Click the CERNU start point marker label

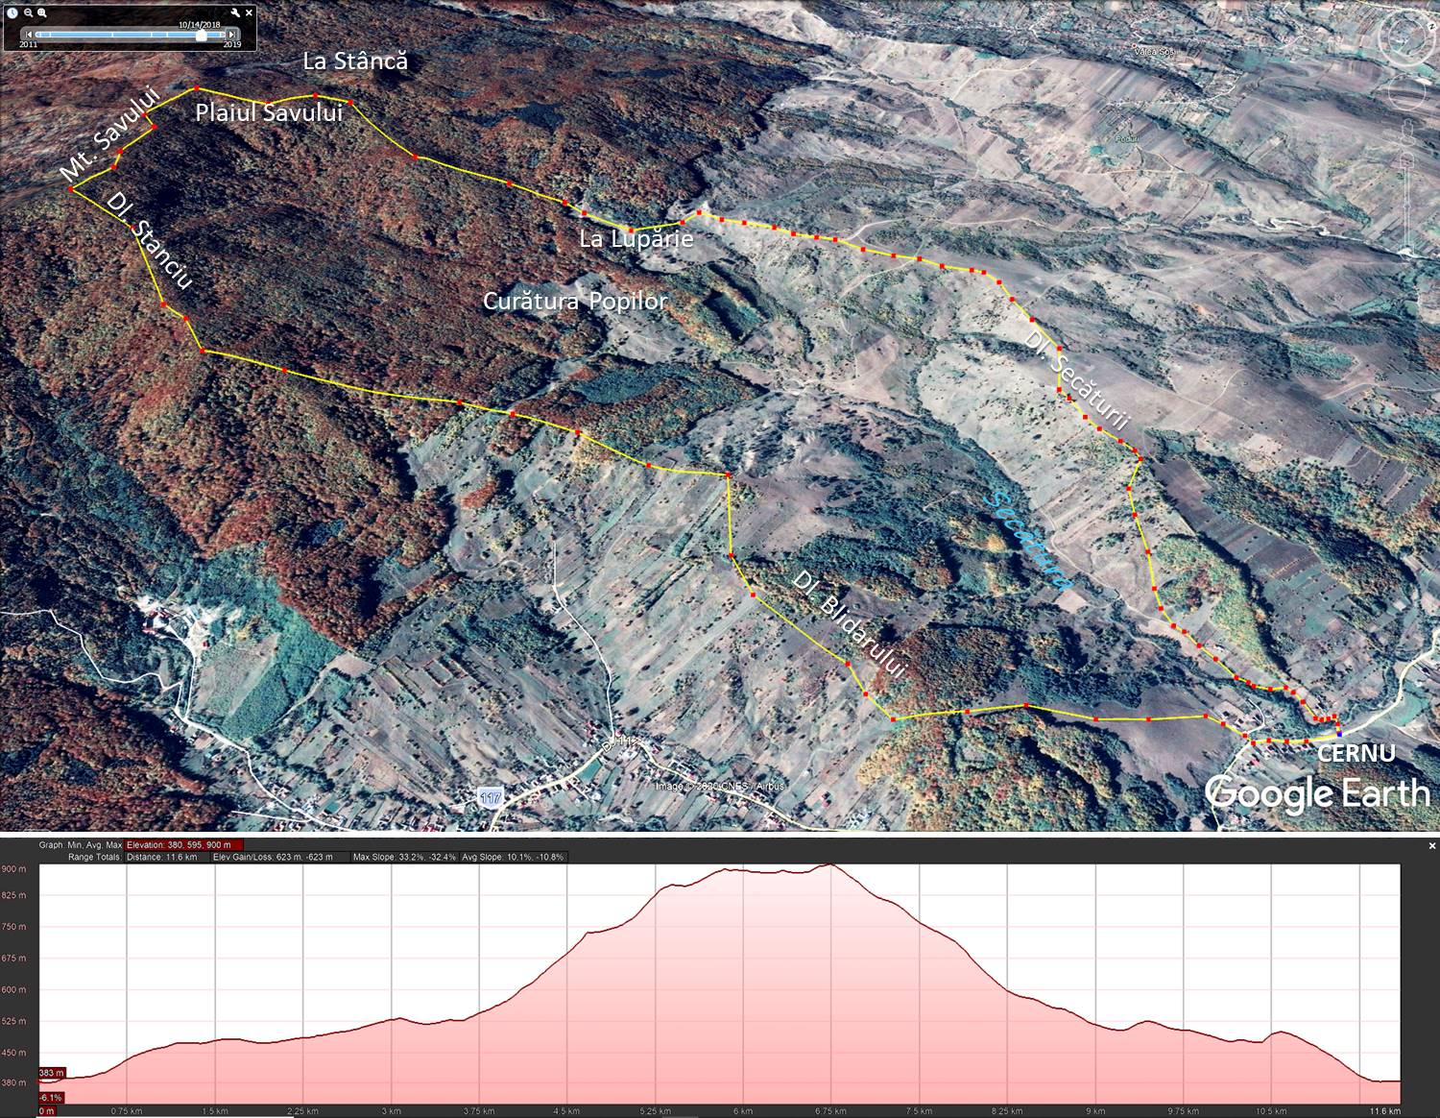coord(1356,754)
